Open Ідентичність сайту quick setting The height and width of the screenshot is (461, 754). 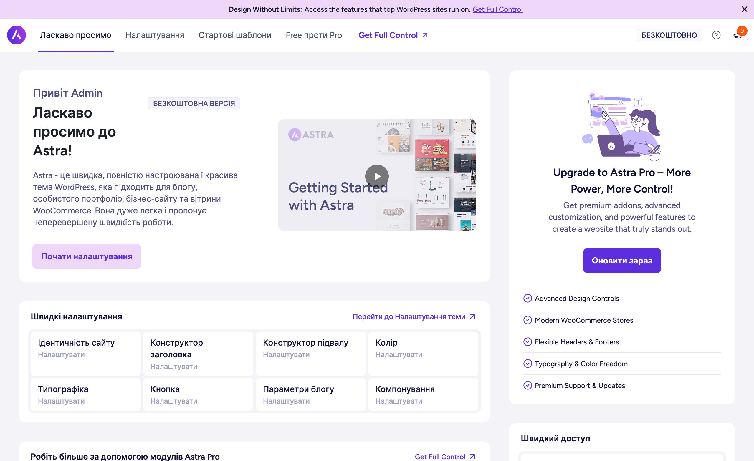[x=86, y=353]
